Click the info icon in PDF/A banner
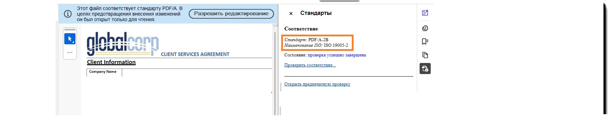This screenshot has width=608, height=136. click(68, 14)
